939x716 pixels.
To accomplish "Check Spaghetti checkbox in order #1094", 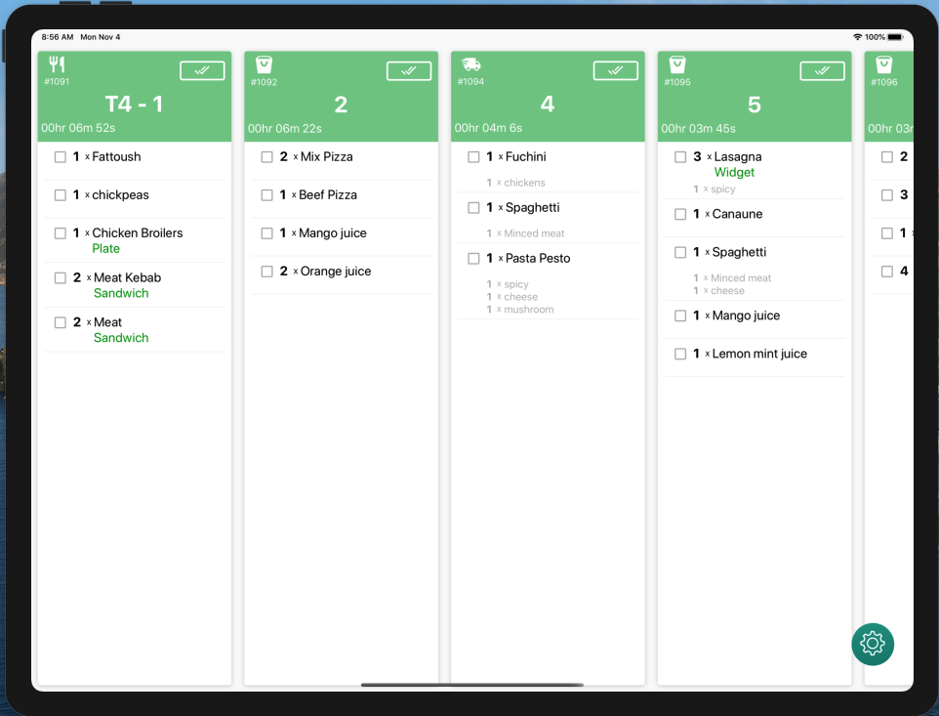I will tap(473, 207).
